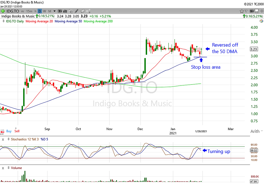
Task: Click the Indigo Books & Music name
Action: pos(18,16)
